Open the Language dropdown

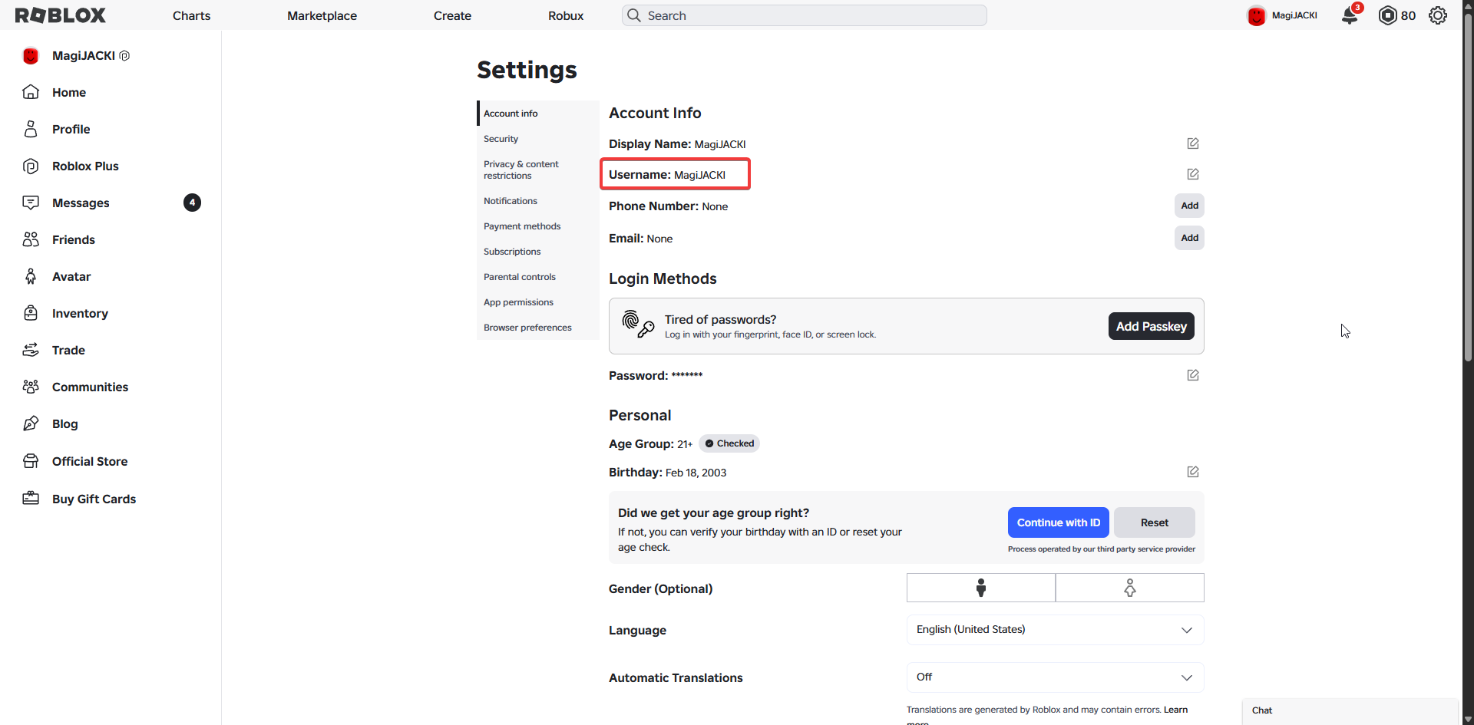[x=1056, y=630]
